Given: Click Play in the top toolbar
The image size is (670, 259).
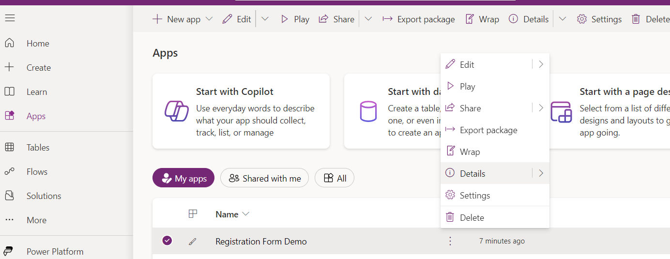Looking at the screenshot, I should point(295,19).
